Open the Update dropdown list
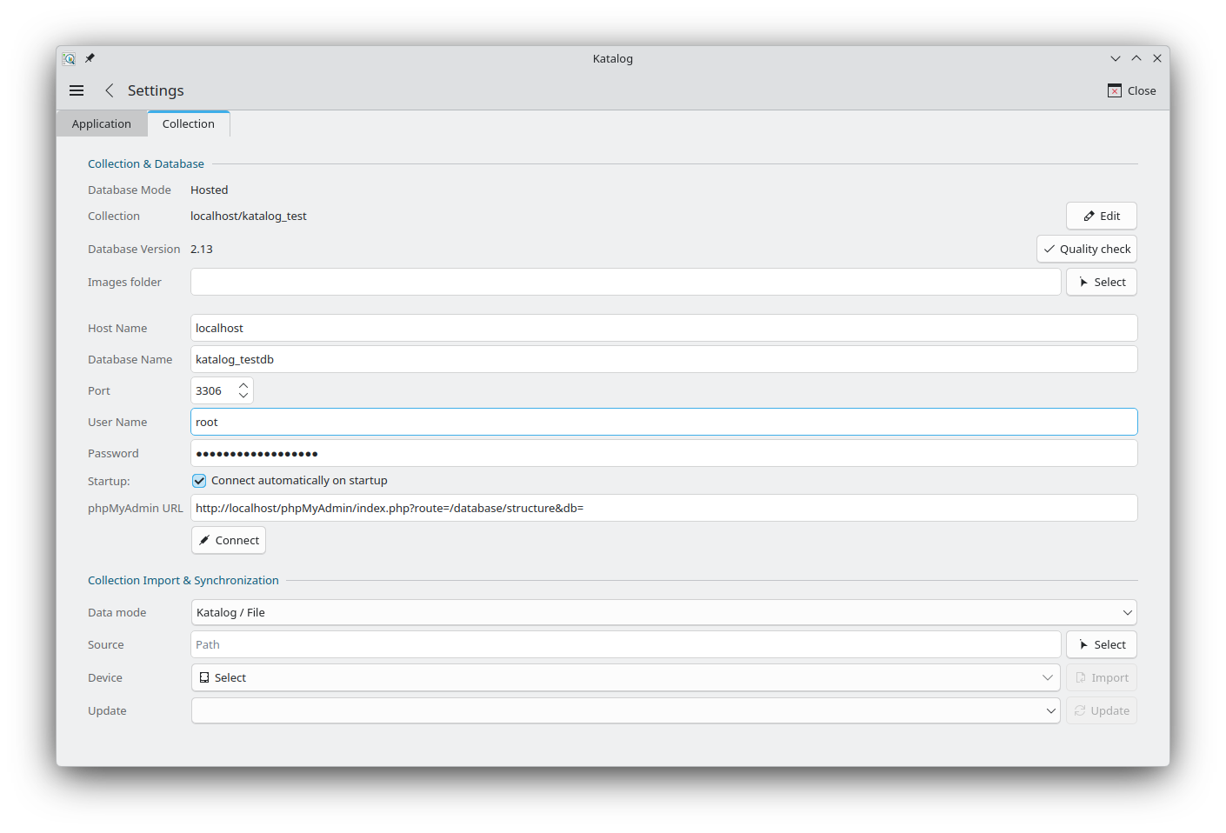 pyautogui.click(x=625, y=710)
